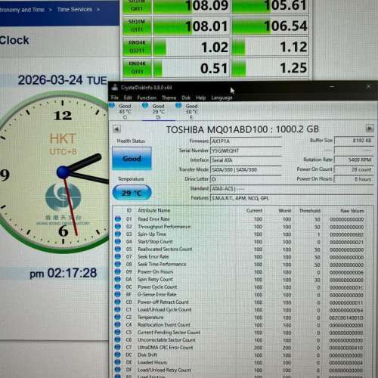The height and width of the screenshot is (378, 378).
Task: Click status icon of Current Pending Sector Count row
Action: tap(118, 332)
